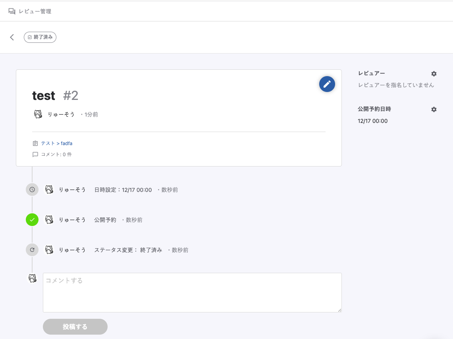Image resolution: width=453 pixels, height=339 pixels.
Task: Click the green checkmark timeline icon
Action: click(x=32, y=220)
